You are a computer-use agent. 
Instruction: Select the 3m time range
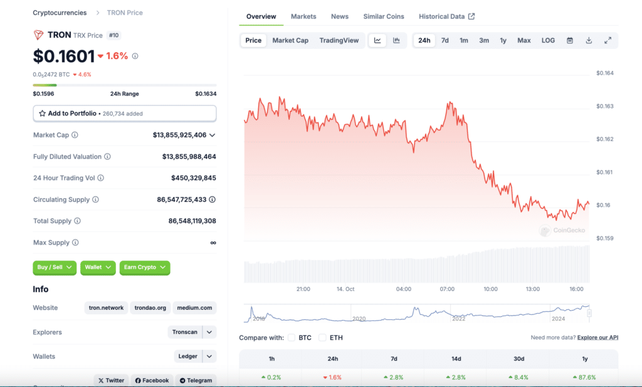pos(484,40)
